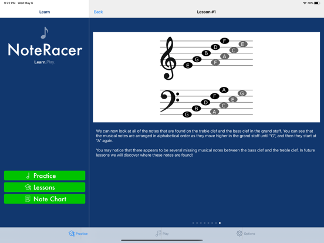Click the grand staff lesson image
Image resolution: width=324 pixels, height=243 pixels.
coord(206,77)
